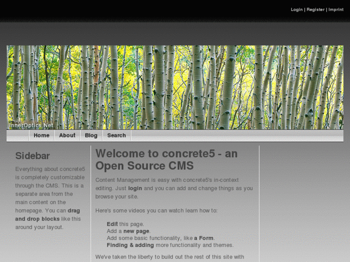Click the 'Everything about concrete5' sidebar text
This screenshot has width=350, height=262.
(x=50, y=198)
